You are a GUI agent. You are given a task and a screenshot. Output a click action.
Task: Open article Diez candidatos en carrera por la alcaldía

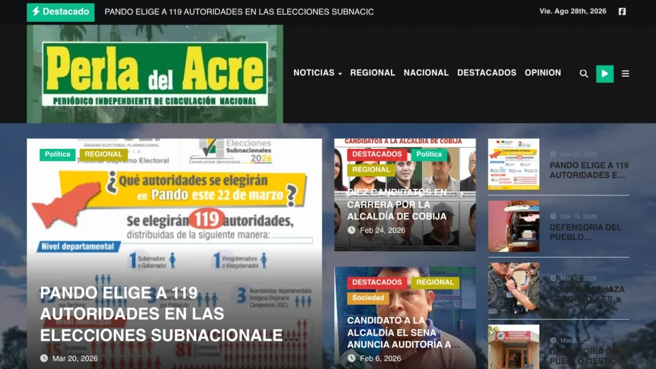tap(397, 204)
